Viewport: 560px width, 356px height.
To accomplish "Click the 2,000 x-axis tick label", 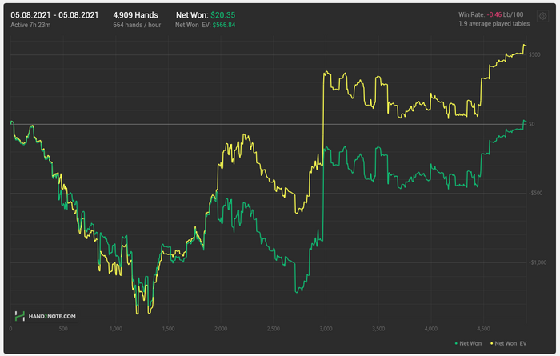I will (221, 329).
